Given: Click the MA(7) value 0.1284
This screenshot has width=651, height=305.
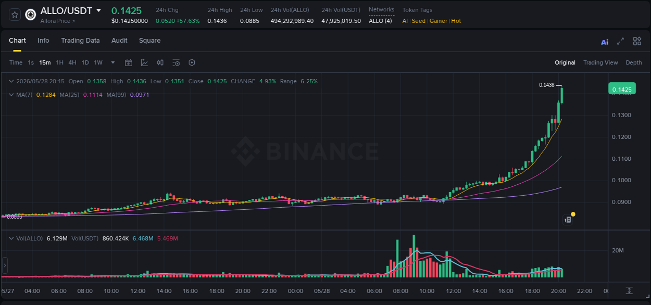Looking at the screenshot, I should coord(45,95).
